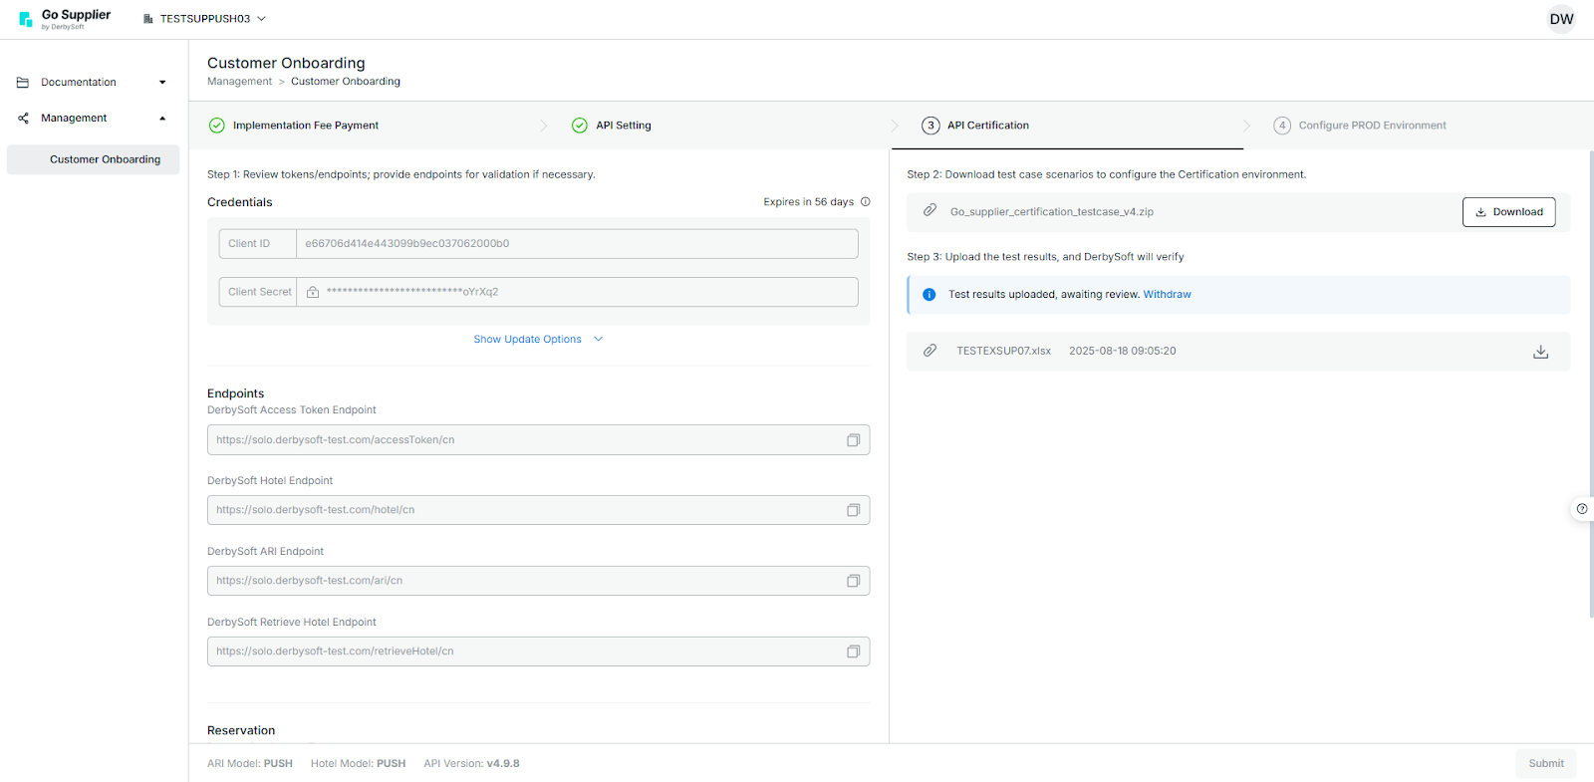Click the Retrieve Hotel Endpoint URL field

(x=538, y=652)
